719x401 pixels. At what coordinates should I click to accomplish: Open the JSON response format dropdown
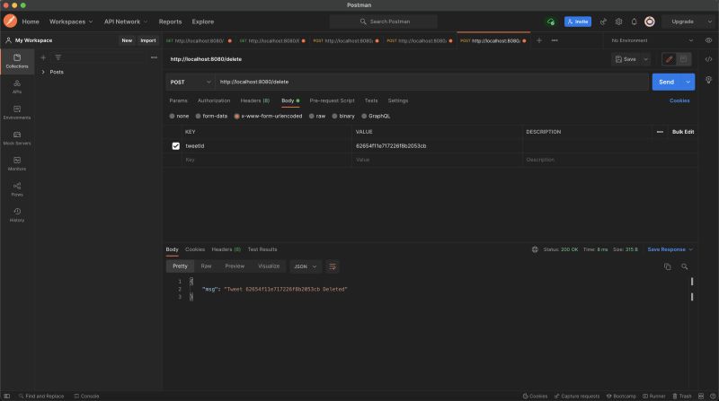(305, 266)
